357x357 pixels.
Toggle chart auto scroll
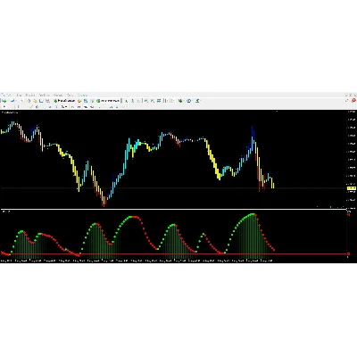(166, 101)
